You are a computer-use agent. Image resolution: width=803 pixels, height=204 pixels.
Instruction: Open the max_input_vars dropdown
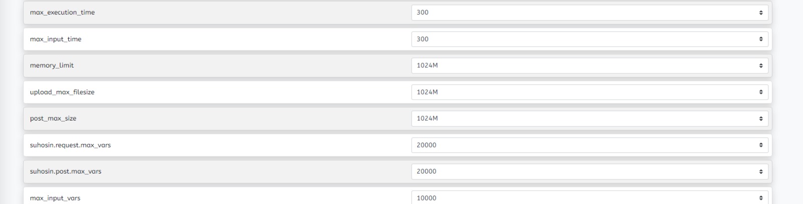point(589,197)
